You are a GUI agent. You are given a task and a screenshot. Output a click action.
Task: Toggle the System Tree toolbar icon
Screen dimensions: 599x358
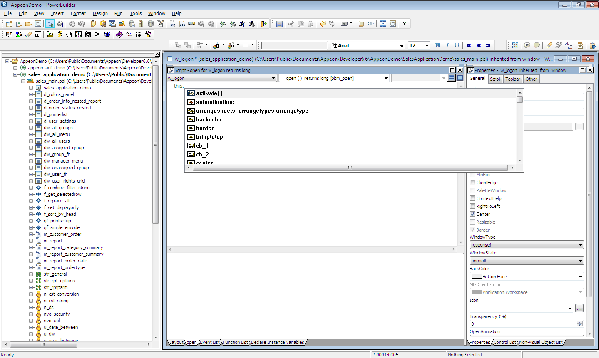pos(50,24)
